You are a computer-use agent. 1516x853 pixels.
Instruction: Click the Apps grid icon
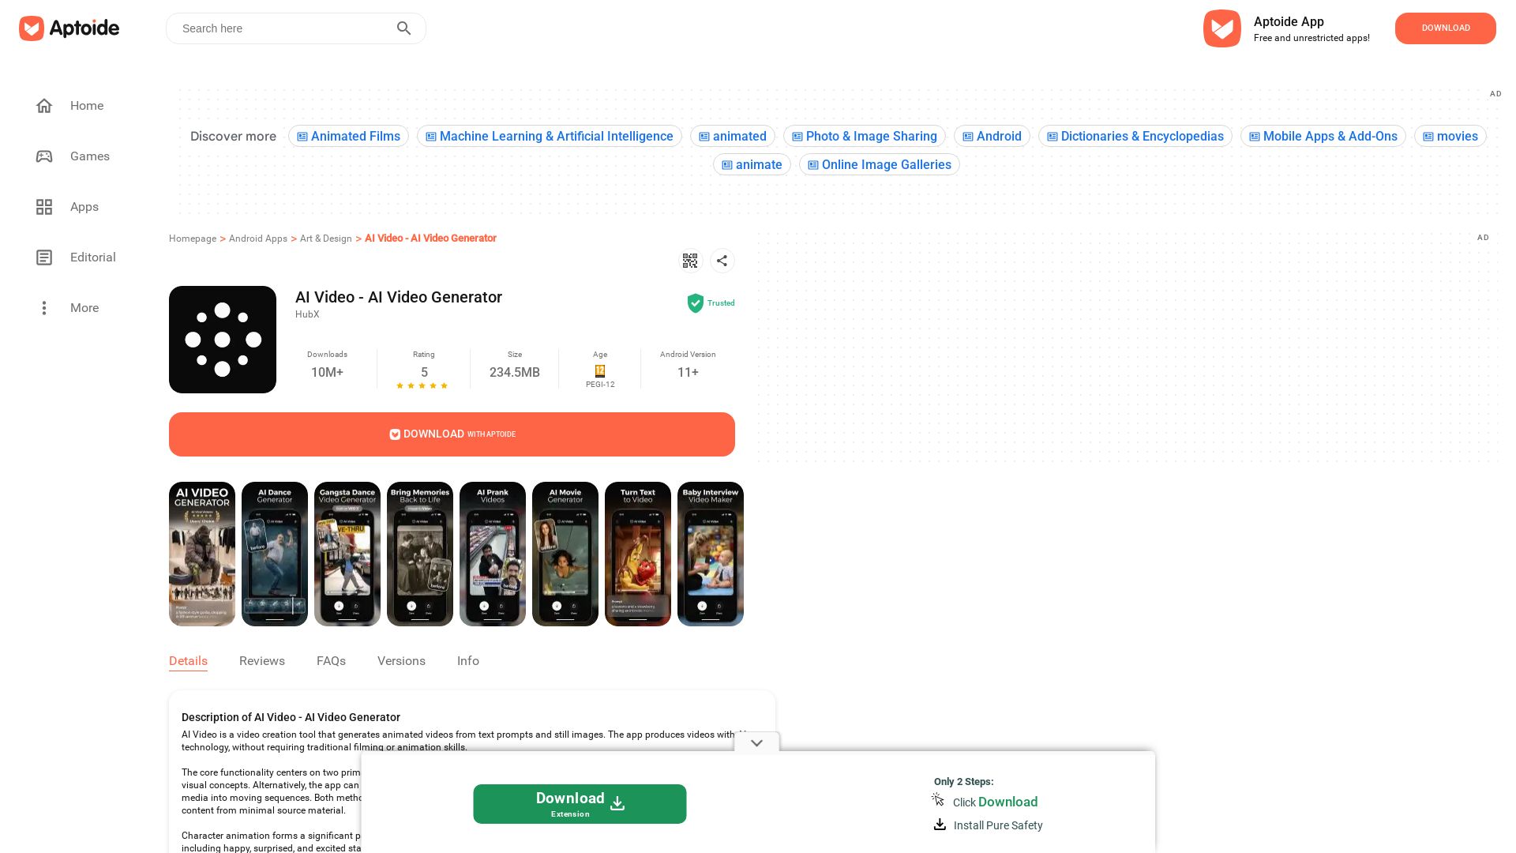[x=44, y=207]
